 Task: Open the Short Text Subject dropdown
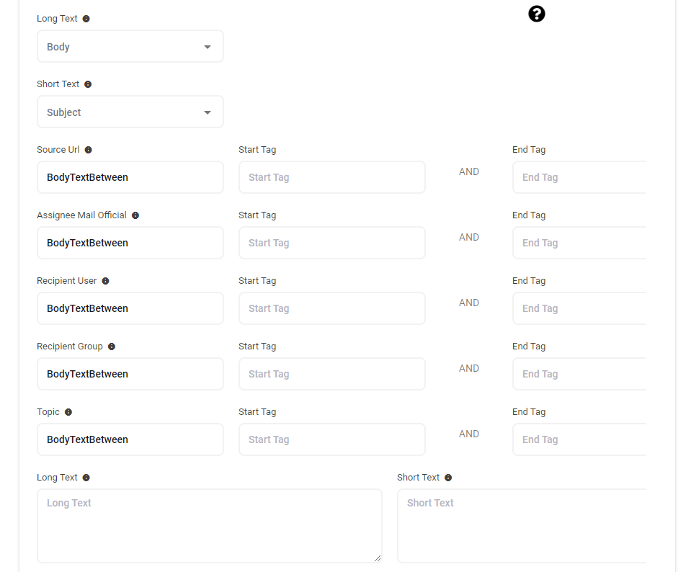point(130,112)
